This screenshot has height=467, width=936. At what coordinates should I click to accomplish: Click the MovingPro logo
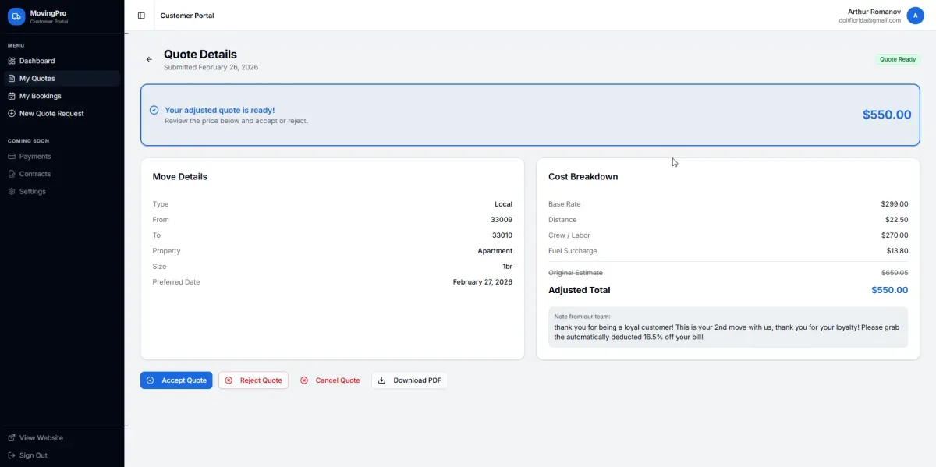16,16
